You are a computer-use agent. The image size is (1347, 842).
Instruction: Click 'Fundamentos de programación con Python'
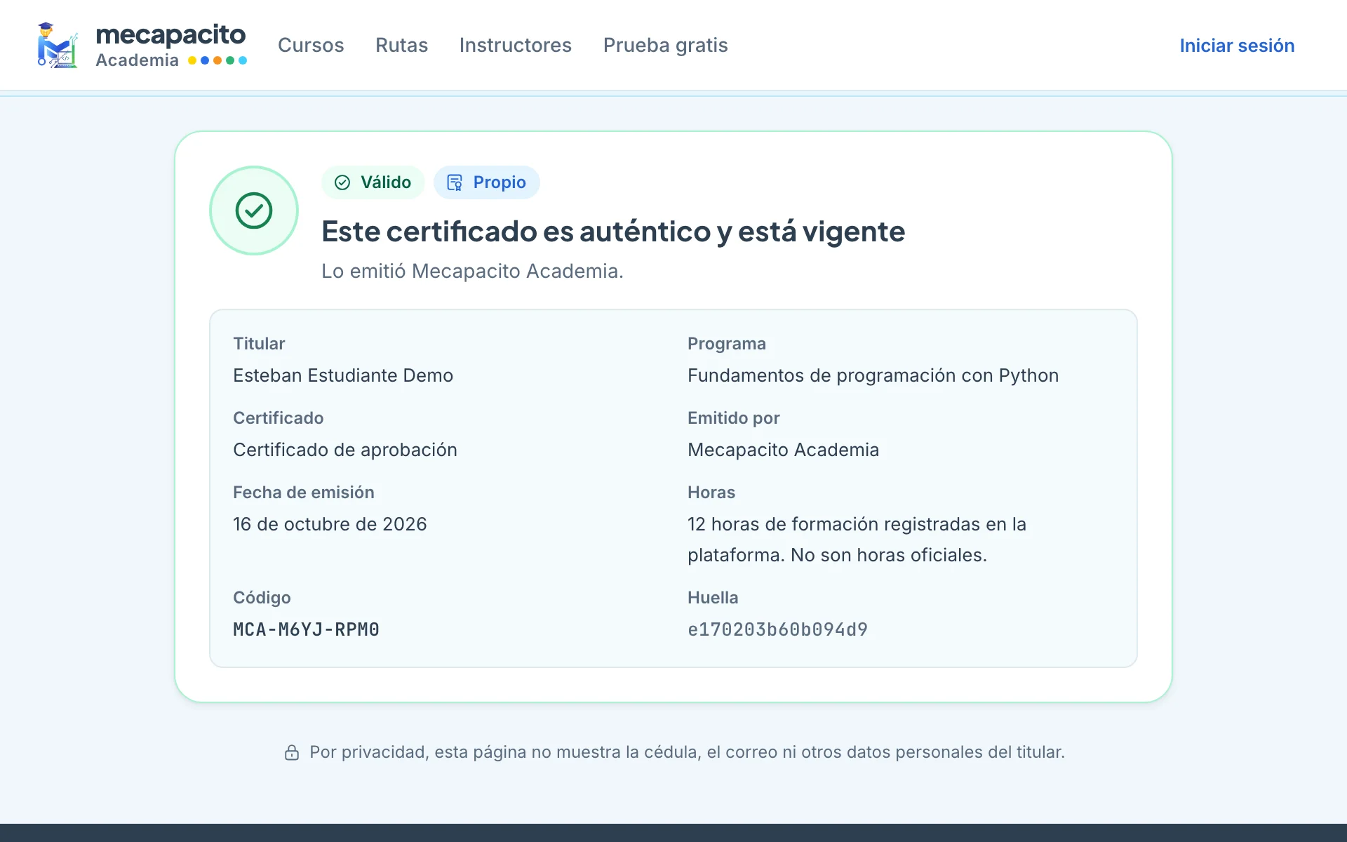[873, 375]
